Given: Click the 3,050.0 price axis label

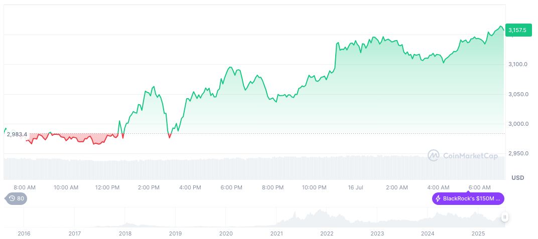Looking at the screenshot, I should pos(517,94).
